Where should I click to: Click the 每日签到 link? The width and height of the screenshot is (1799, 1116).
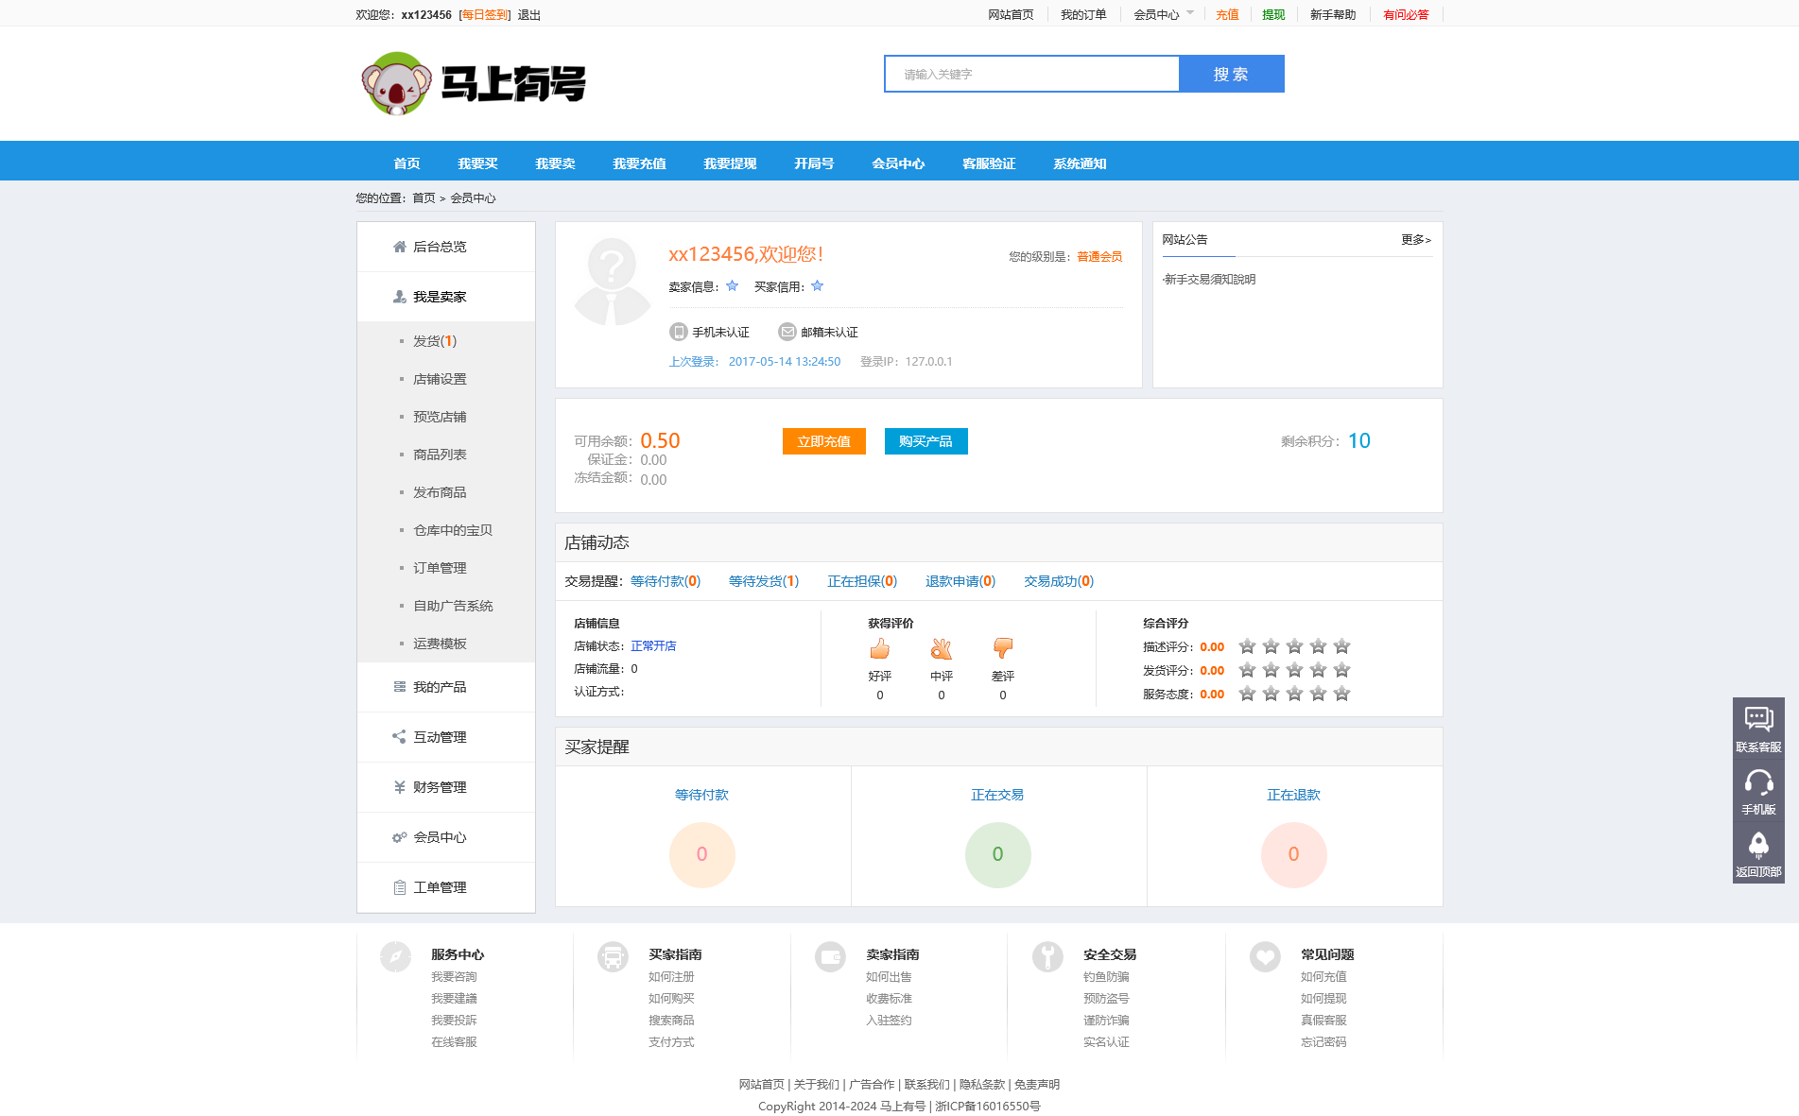click(485, 15)
